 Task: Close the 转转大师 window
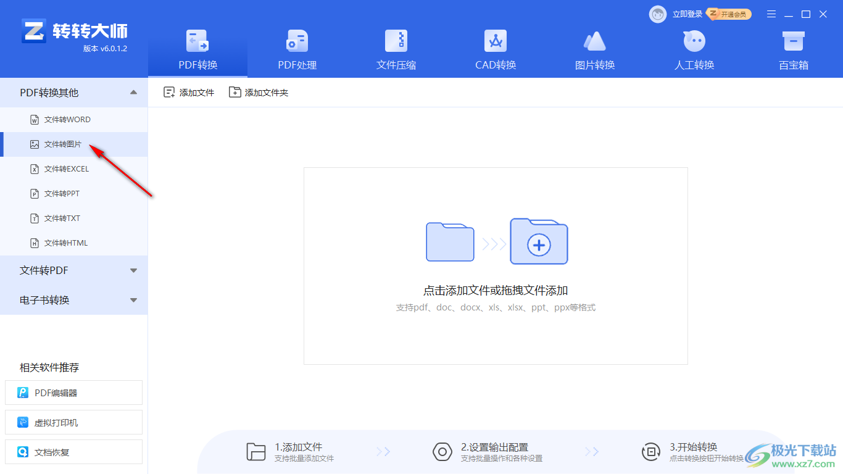point(823,14)
